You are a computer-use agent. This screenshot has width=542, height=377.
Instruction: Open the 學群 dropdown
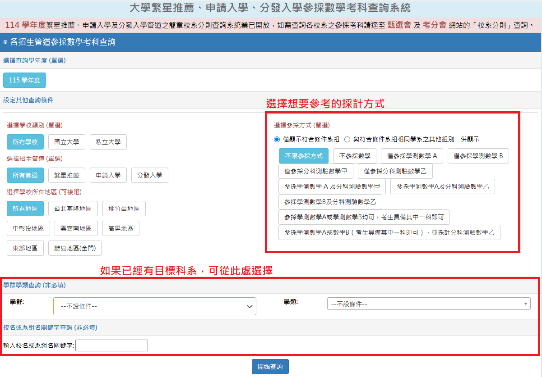(x=154, y=306)
